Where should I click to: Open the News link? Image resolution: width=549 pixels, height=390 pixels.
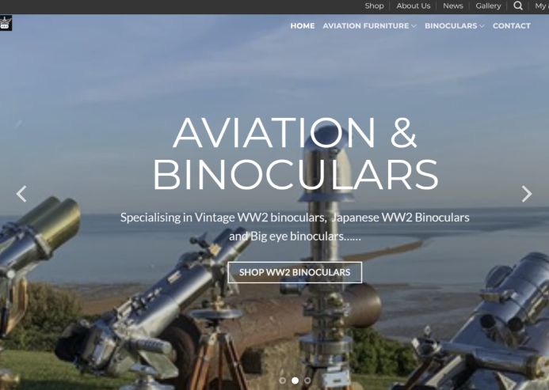[x=452, y=6]
